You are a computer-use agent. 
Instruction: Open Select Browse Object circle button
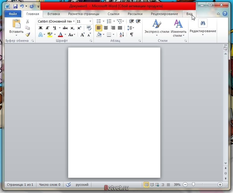[225, 173]
